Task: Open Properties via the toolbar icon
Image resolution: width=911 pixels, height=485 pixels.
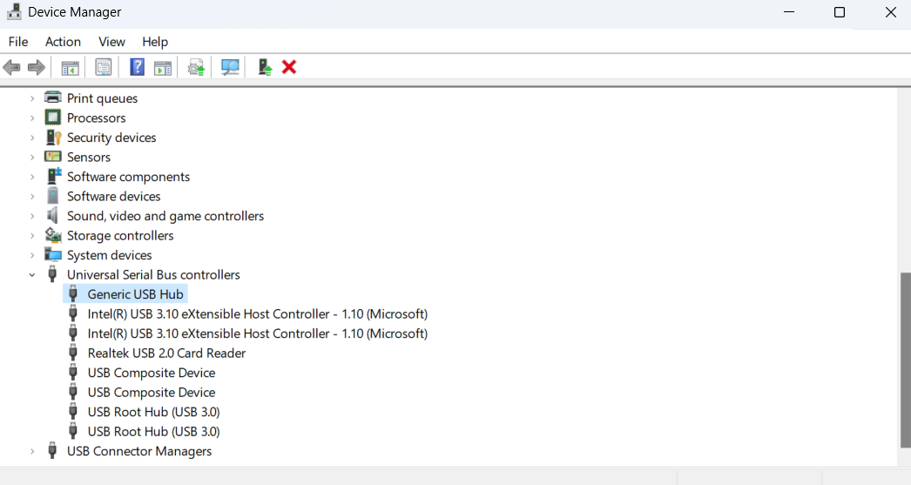Action: tap(104, 67)
